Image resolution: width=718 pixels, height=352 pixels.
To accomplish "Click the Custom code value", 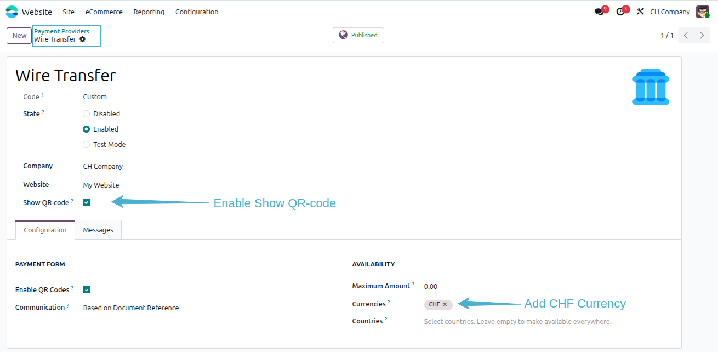I will [x=95, y=97].
